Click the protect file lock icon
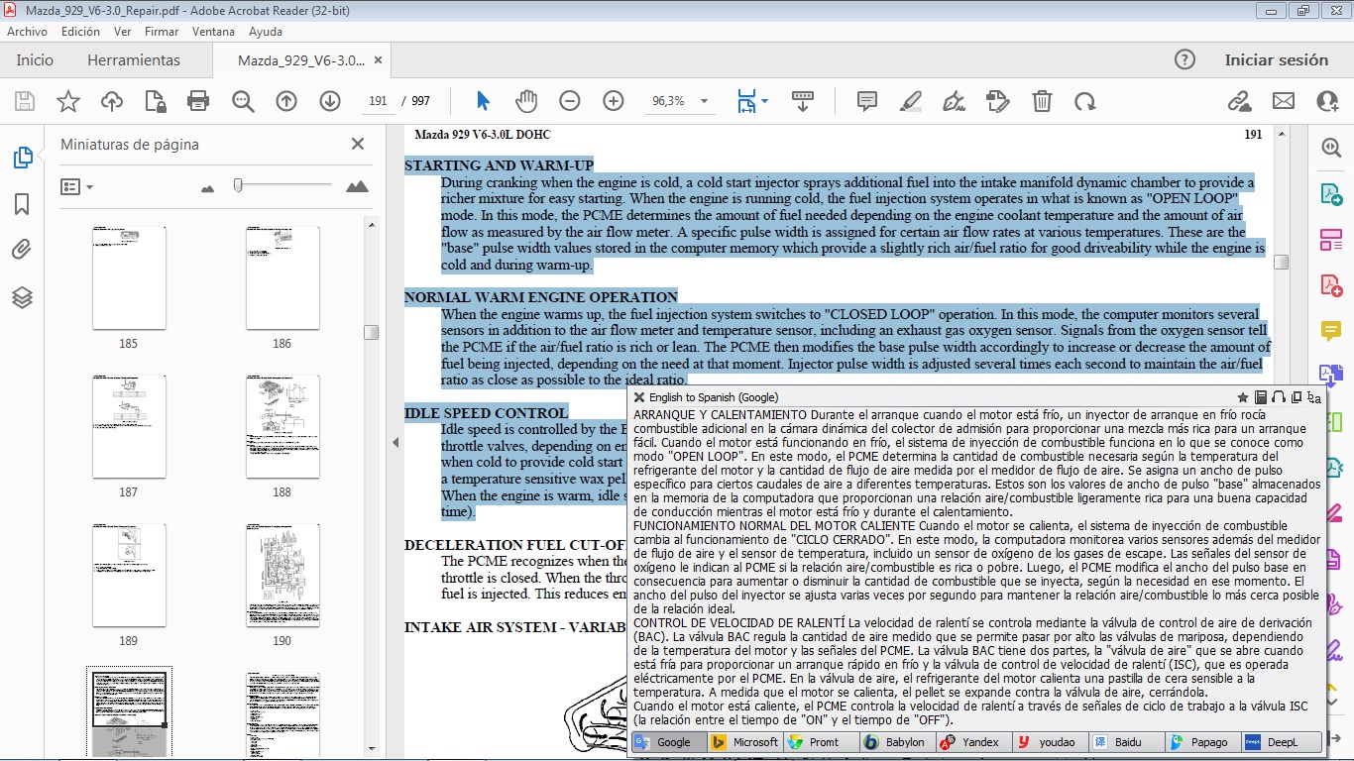 click(155, 101)
